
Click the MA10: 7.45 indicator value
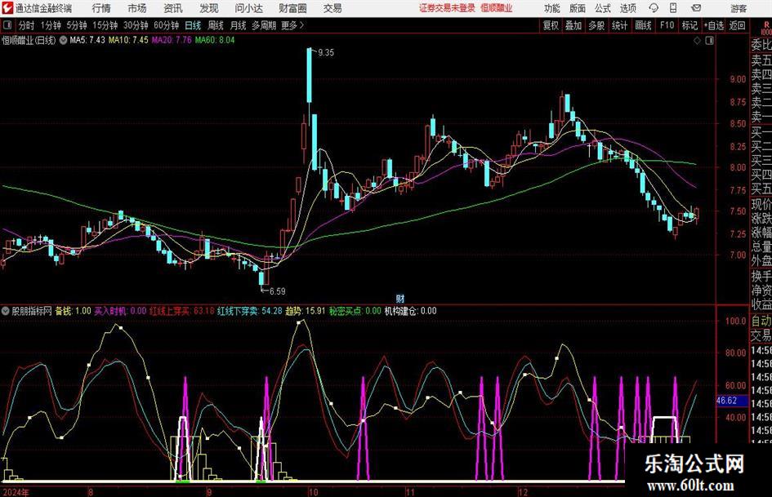tap(128, 40)
